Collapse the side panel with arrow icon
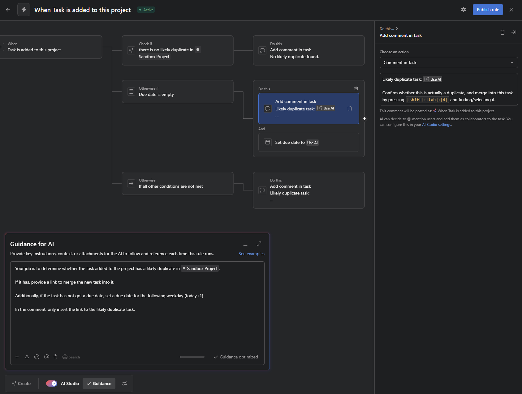This screenshot has width=522, height=394. click(514, 32)
